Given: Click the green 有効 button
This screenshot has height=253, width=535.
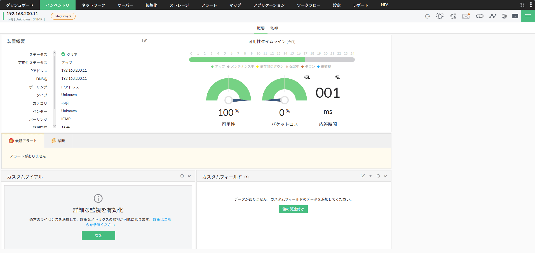Looking at the screenshot, I should (98, 236).
